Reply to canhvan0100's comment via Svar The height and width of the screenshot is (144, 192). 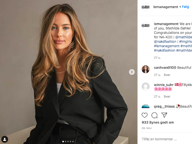[x=167, y=75]
